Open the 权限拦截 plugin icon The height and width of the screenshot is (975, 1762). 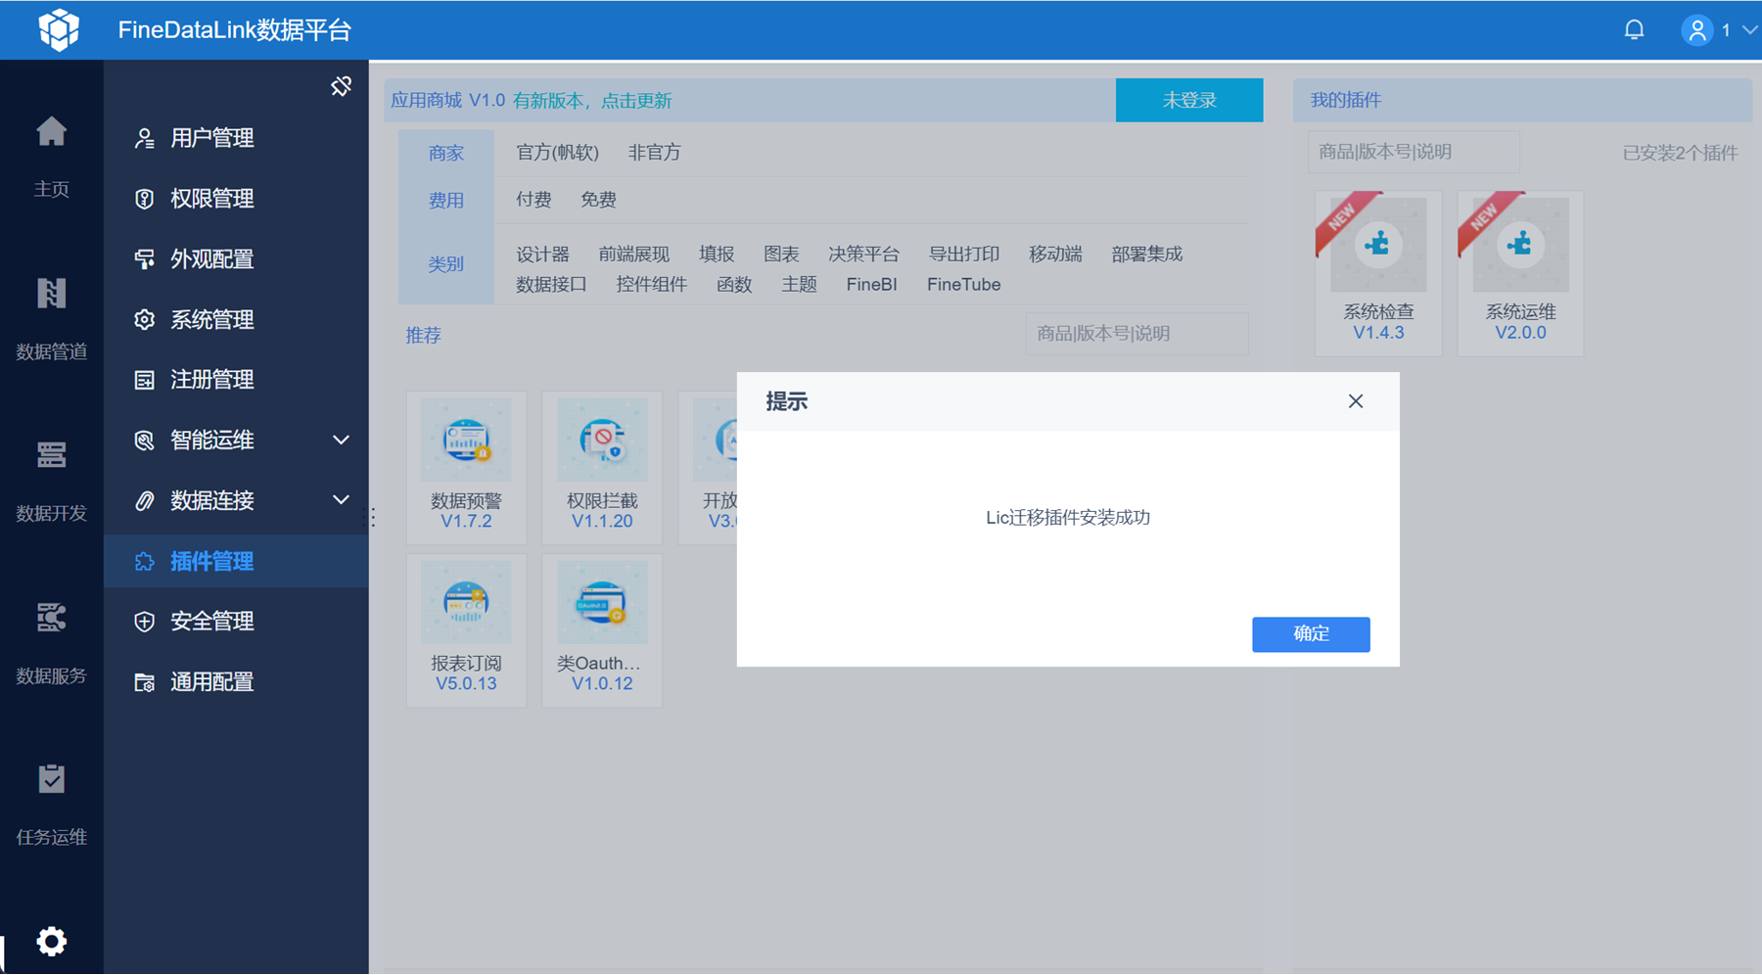[602, 440]
